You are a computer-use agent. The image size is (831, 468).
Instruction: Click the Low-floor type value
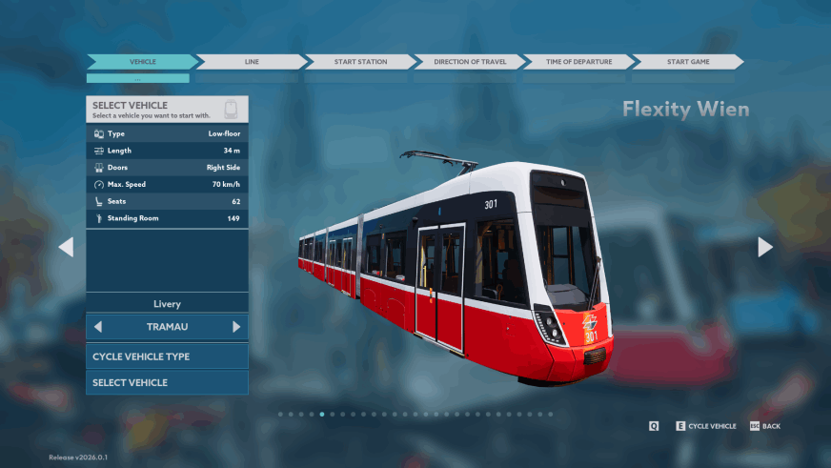coord(224,134)
